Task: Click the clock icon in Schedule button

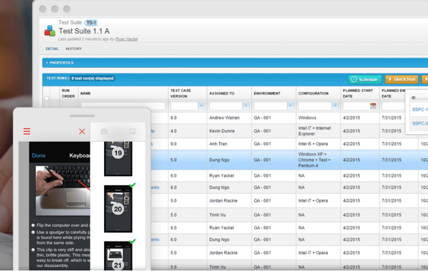Action: coord(354,80)
